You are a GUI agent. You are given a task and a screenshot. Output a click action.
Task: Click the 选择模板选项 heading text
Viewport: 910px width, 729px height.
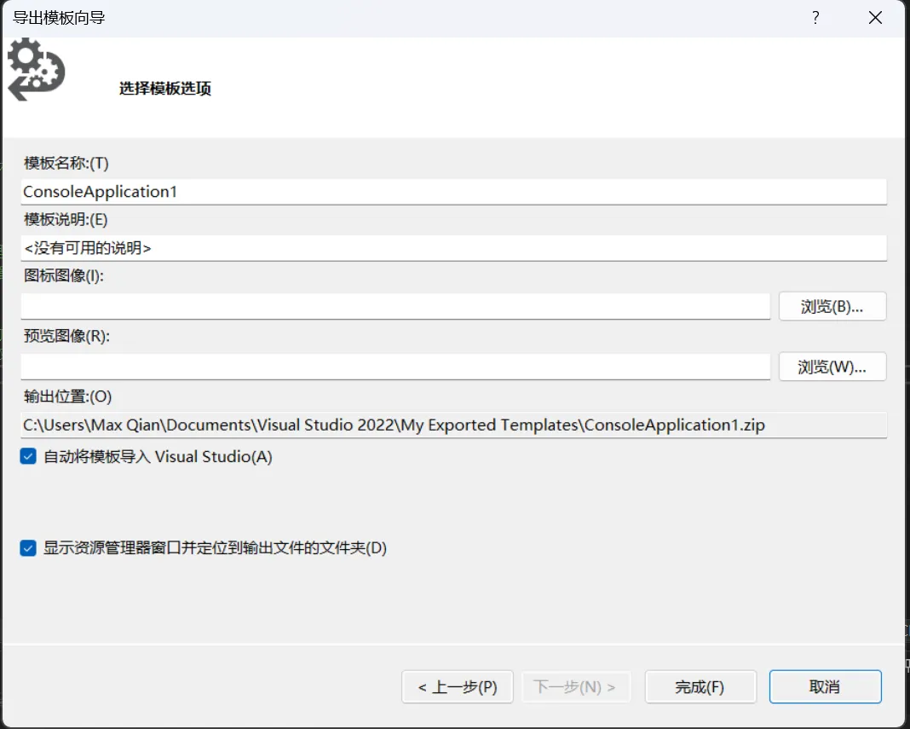(x=165, y=89)
